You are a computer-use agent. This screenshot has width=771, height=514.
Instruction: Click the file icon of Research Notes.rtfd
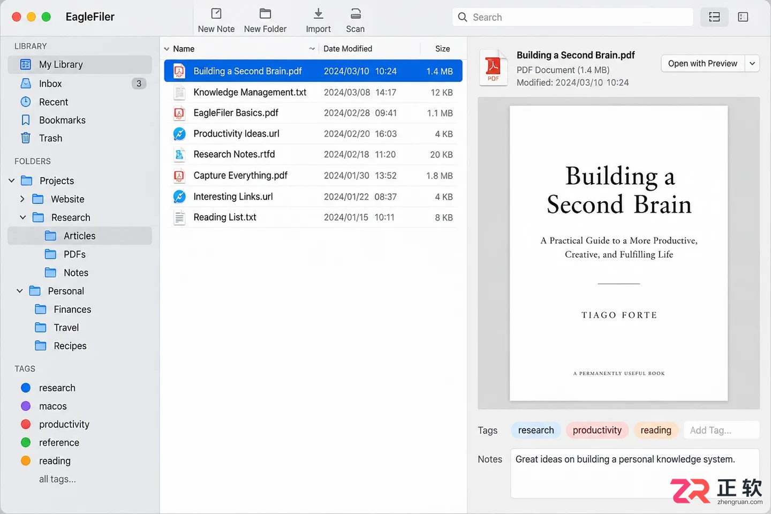(179, 155)
